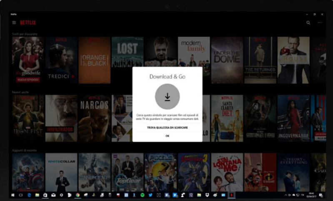This screenshot has height=201, width=333.
Task: Click the taskbar clock and date
Action: click(x=311, y=195)
